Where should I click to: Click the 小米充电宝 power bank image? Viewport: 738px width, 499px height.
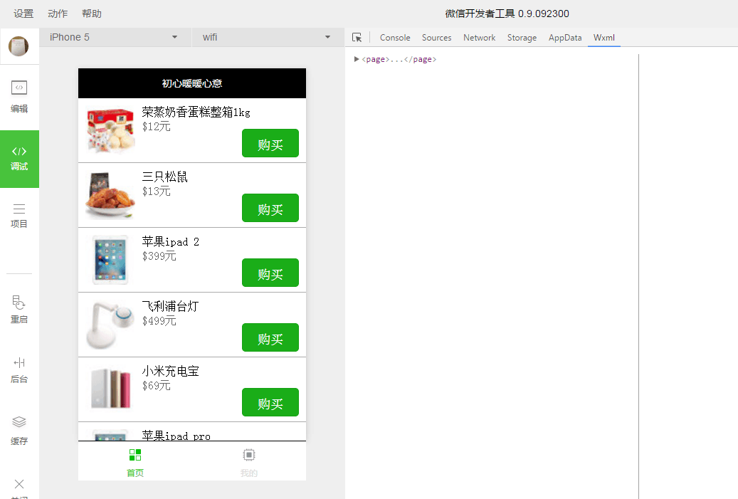(x=110, y=389)
